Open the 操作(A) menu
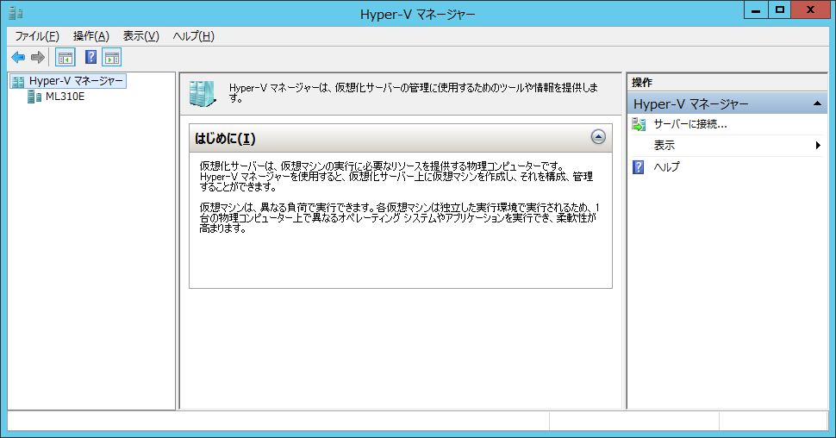The height and width of the screenshot is (438, 836). click(x=91, y=36)
